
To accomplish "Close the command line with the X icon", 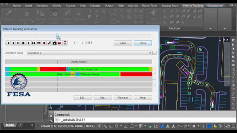I will click(51, 116).
